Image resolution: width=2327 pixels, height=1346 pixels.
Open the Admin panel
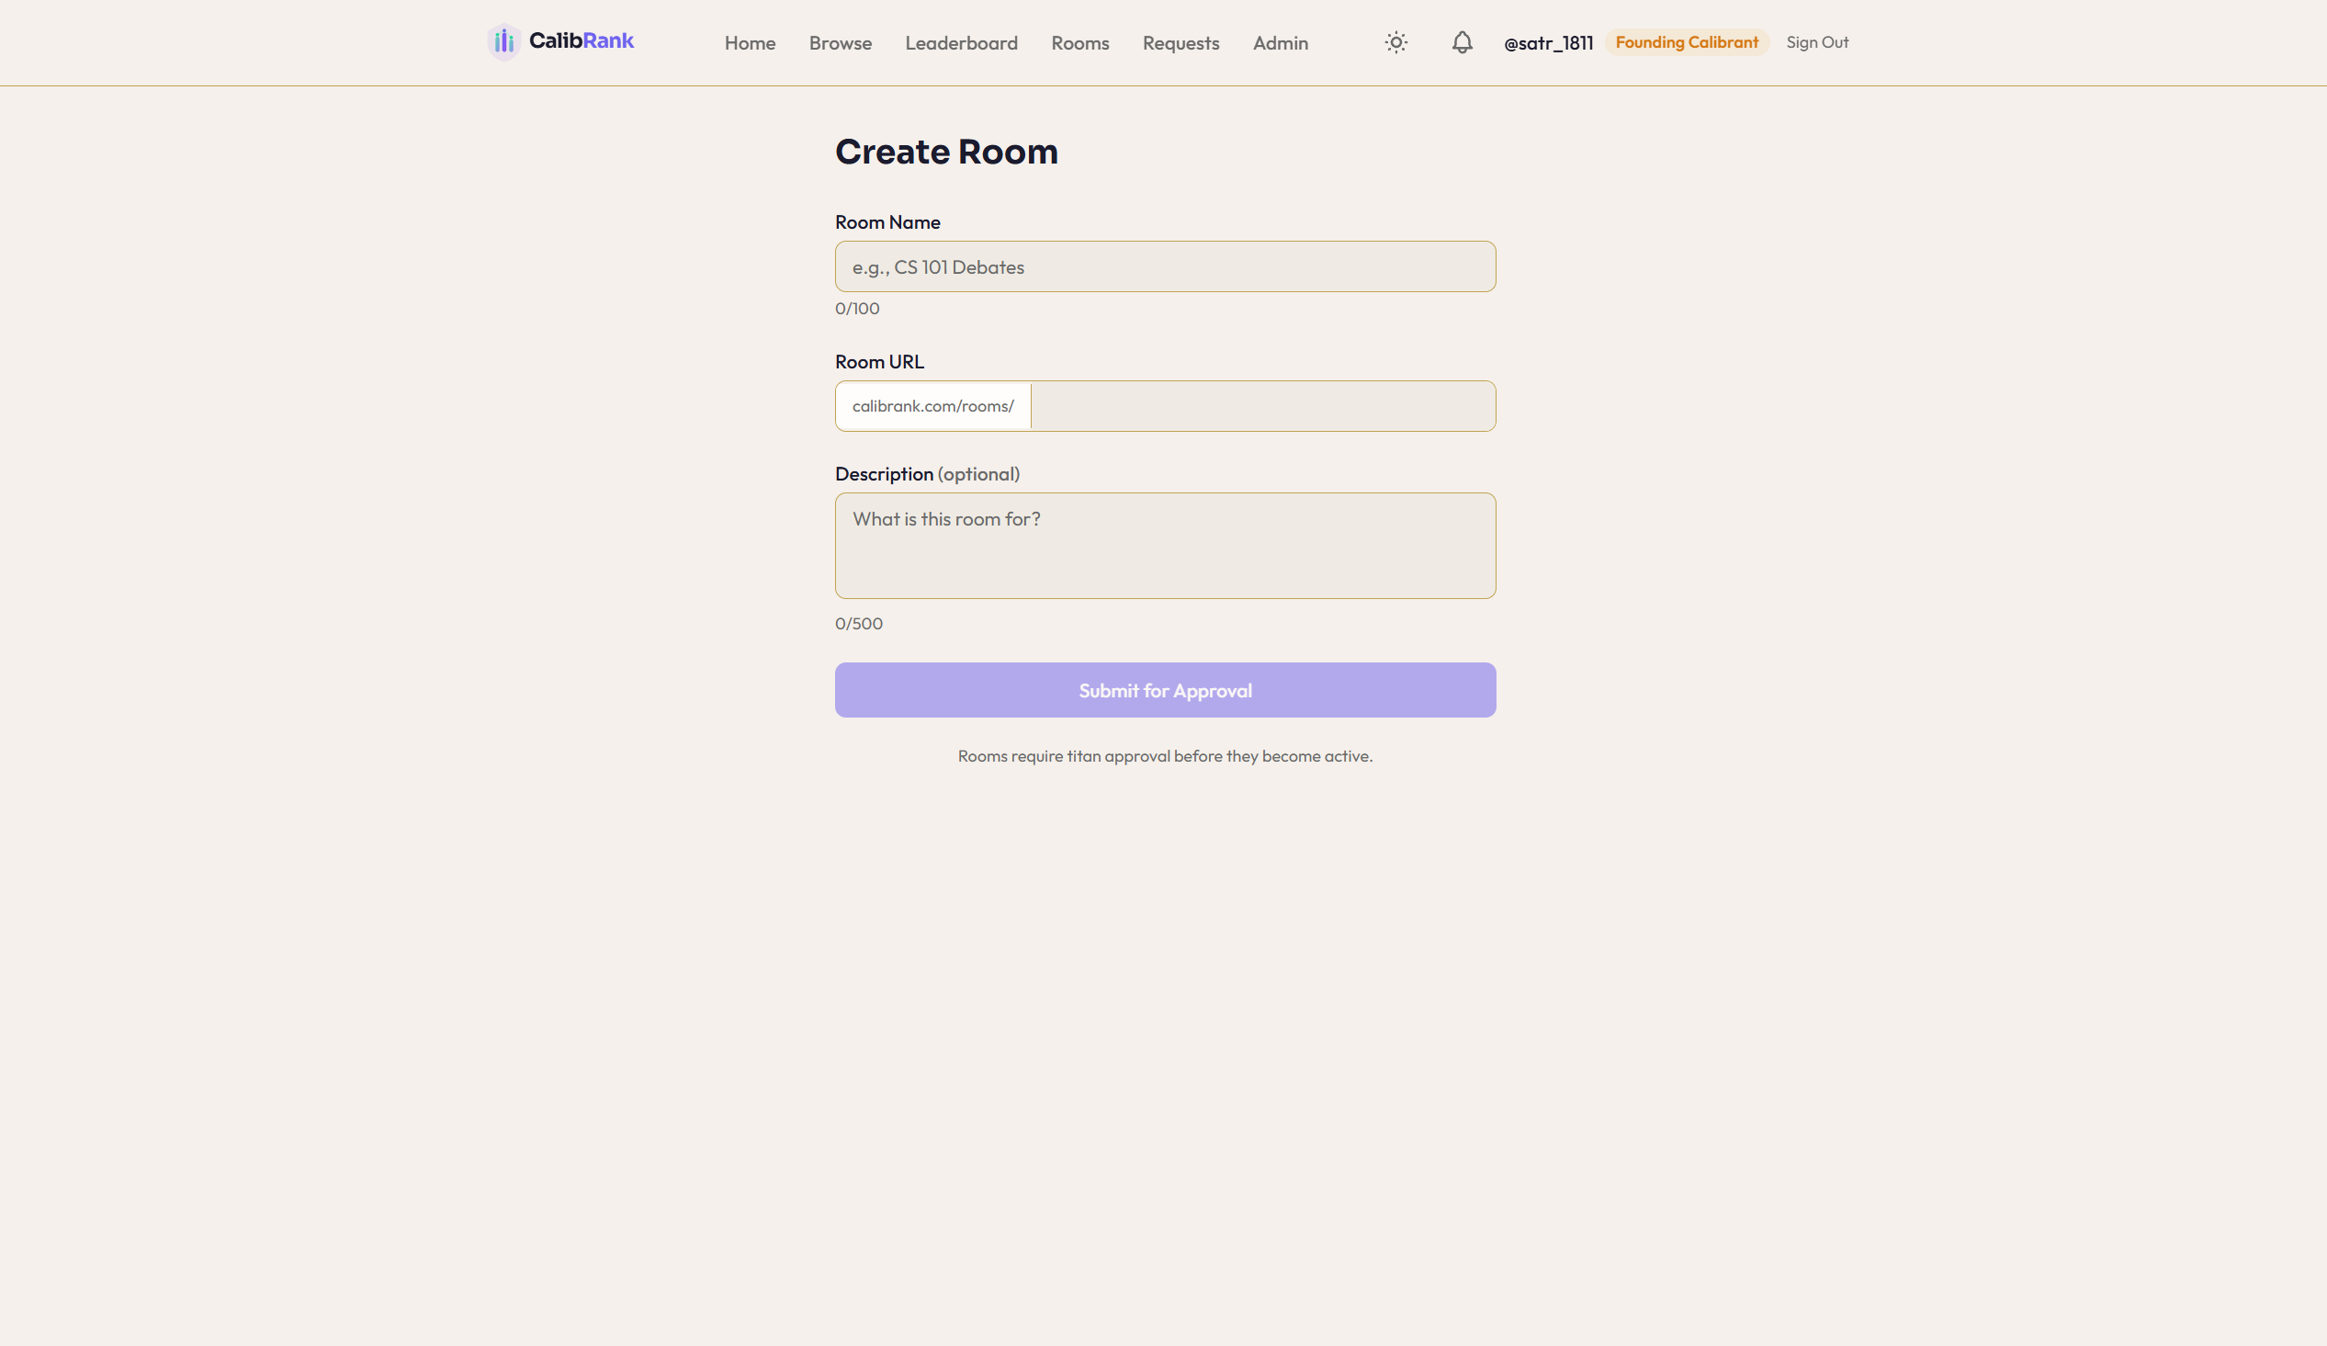pyautogui.click(x=1280, y=42)
